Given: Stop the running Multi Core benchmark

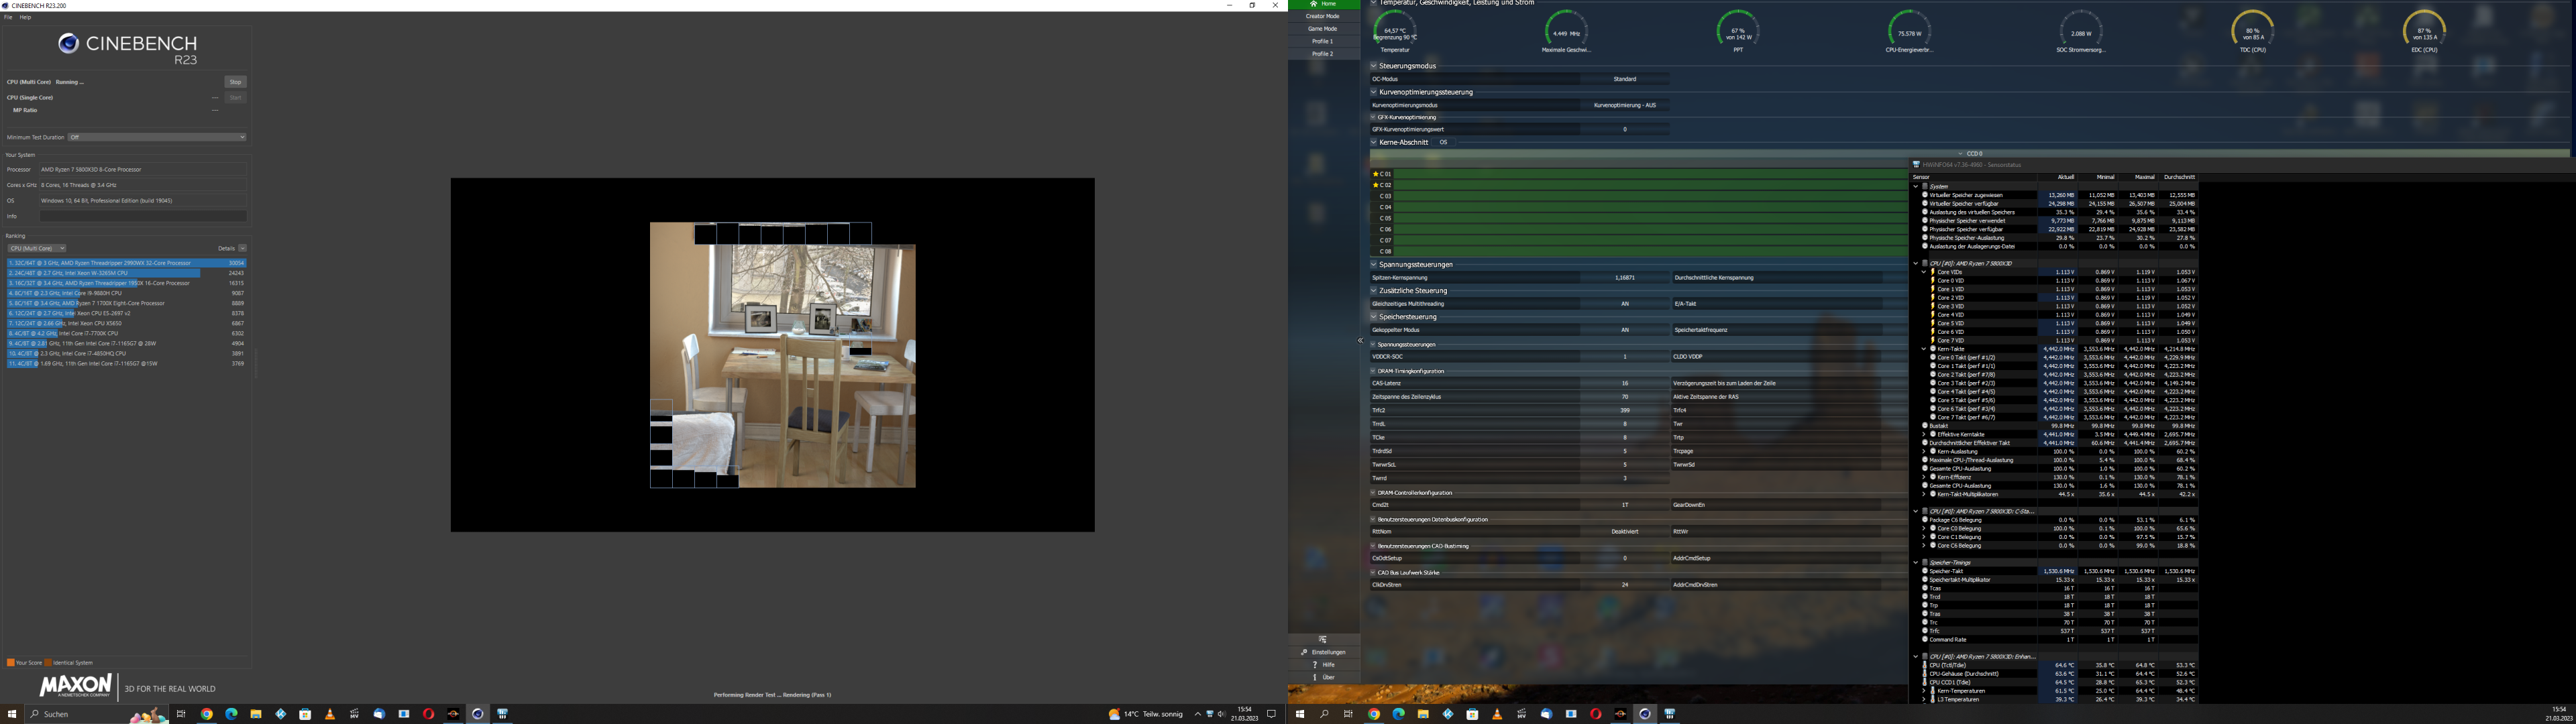Looking at the screenshot, I should 235,82.
